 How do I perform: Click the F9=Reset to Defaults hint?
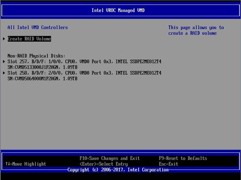(x=183, y=158)
